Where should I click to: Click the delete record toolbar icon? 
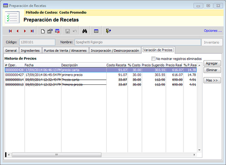(58, 31)
